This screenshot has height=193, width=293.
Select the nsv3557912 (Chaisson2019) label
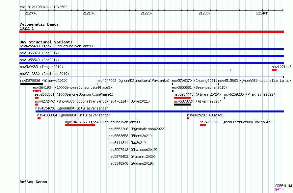[x=133, y=150]
